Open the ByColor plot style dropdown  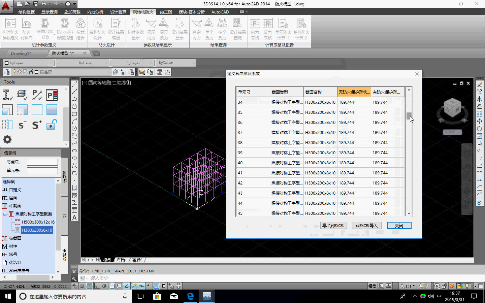click(175, 63)
